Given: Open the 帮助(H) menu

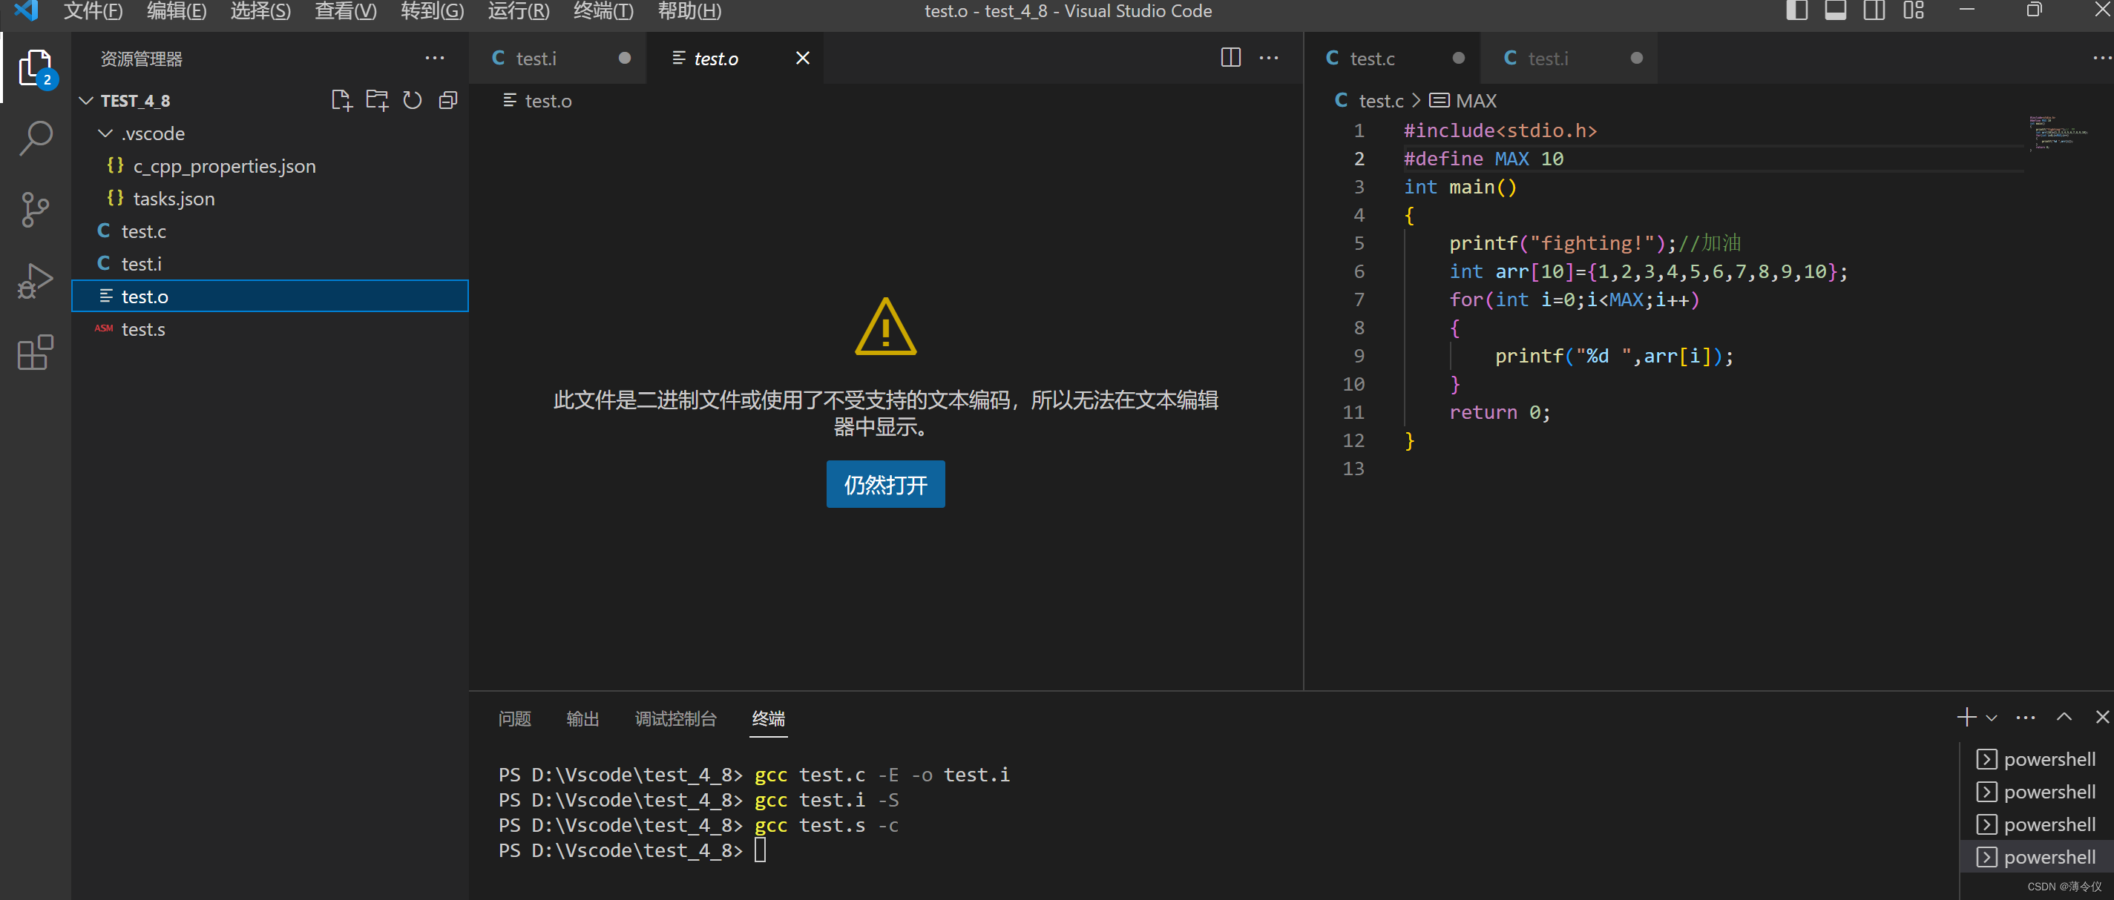Looking at the screenshot, I should tap(689, 10).
